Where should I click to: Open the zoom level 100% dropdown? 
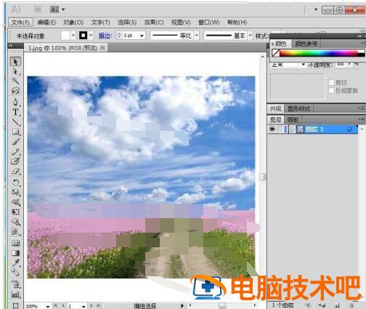tap(48, 306)
